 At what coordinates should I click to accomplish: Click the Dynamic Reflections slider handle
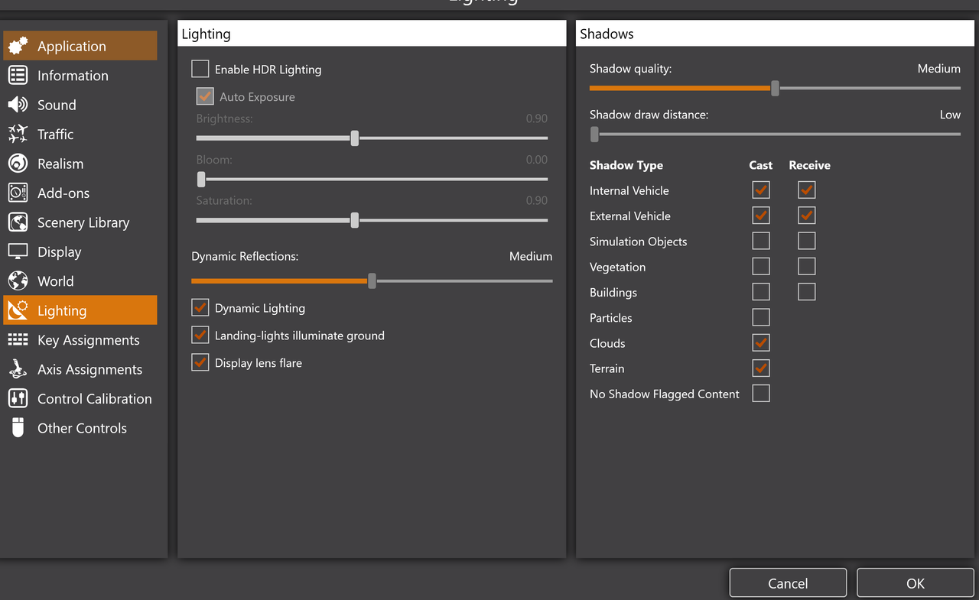pos(372,281)
